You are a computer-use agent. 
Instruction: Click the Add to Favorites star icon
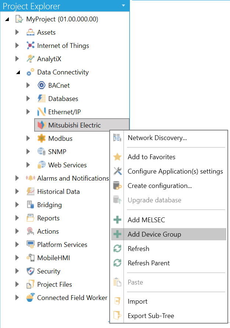click(117, 157)
